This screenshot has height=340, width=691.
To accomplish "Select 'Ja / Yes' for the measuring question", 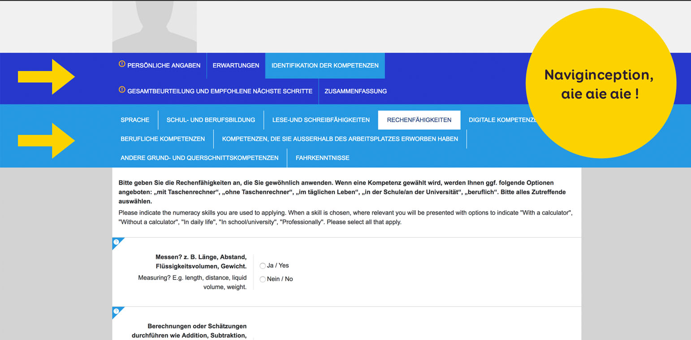I will [263, 265].
